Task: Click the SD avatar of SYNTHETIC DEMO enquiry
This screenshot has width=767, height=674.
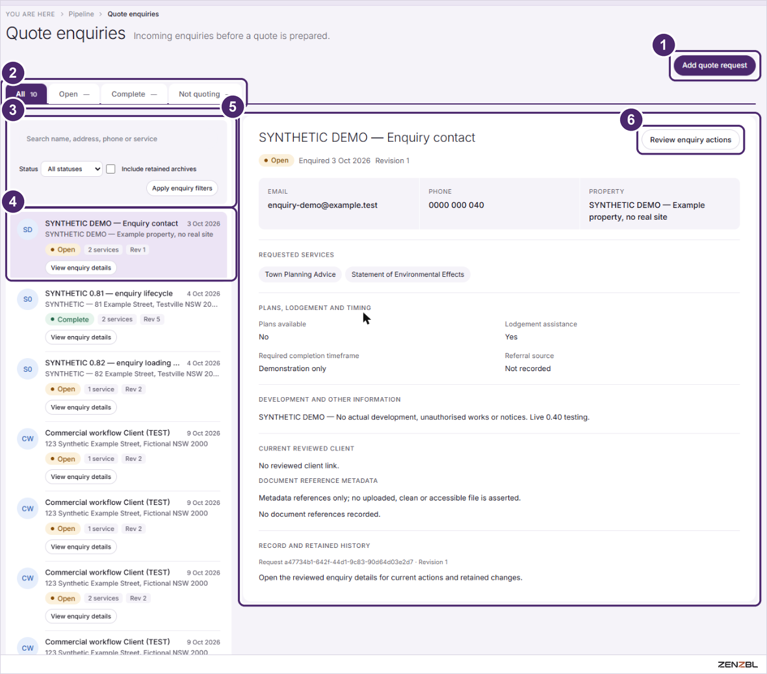Action: click(x=28, y=230)
